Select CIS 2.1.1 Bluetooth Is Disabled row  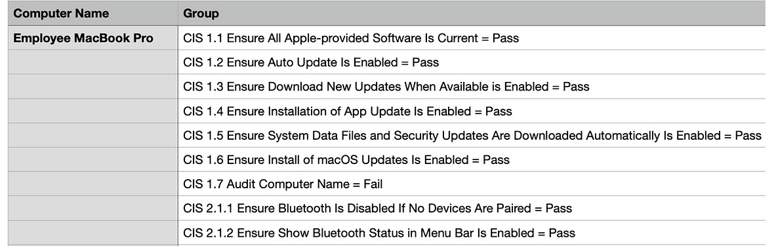tap(472, 208)
